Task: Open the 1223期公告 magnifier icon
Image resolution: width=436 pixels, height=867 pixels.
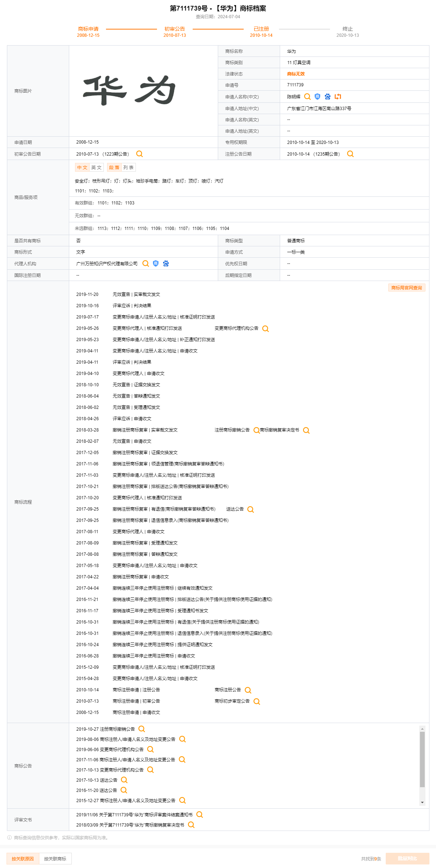Action: click(140, 154)
